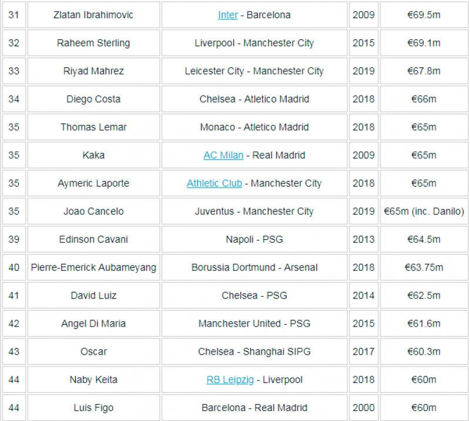The height and width of the screenshot is (421, 470).
Task: Click the Pierre-Emerick Aubameyang name cell
Action: (93, 267)
